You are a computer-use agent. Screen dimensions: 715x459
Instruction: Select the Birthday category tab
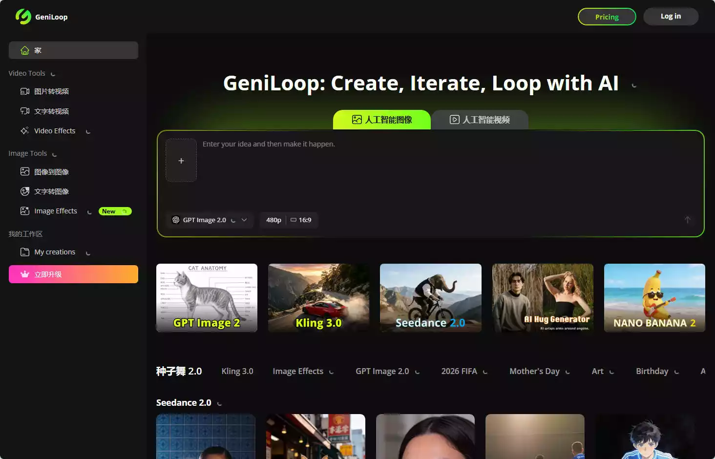point(652,371)
